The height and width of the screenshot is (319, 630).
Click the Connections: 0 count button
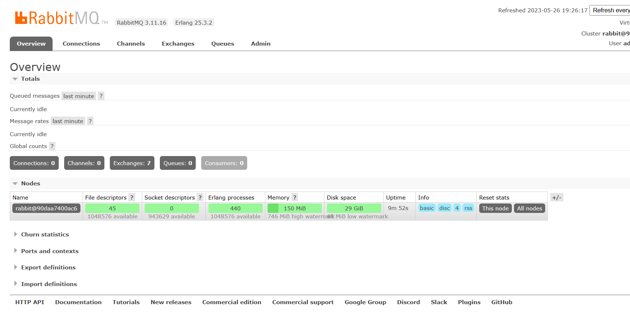point(34,163)
